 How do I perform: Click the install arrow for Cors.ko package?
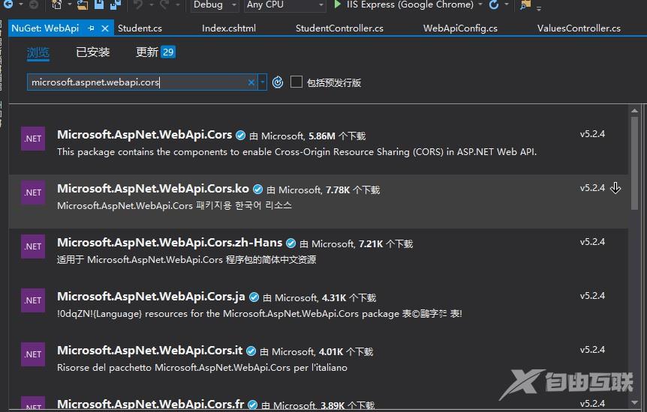coord(615,188)
